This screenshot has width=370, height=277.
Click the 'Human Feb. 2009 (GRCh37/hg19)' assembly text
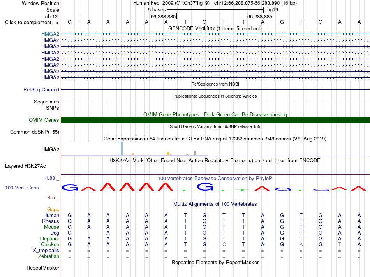[x=171, y=3]
